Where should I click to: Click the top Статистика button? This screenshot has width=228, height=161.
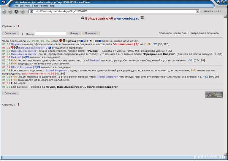tap(11, 33)
